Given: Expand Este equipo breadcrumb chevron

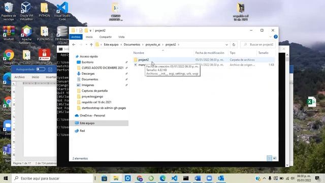Looking at the screenshot, I should pos(121,45).
